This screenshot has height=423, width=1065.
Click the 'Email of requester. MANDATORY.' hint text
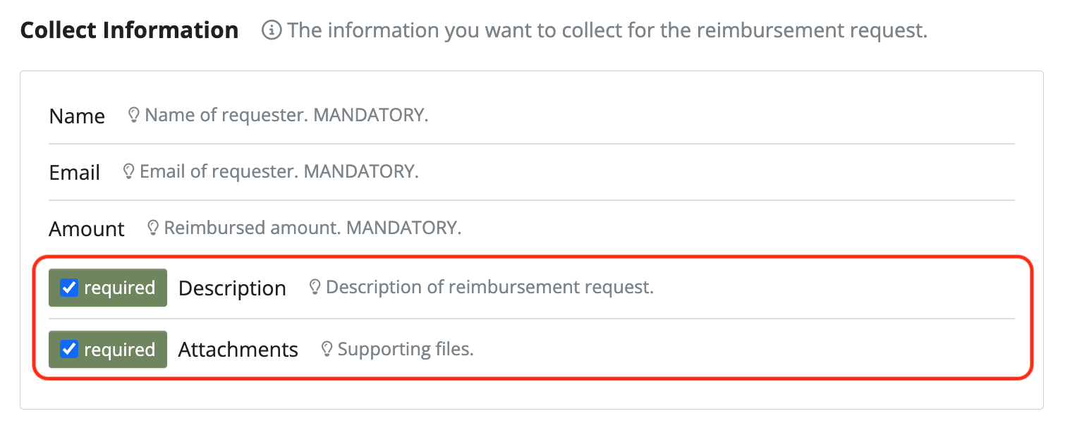tap(279, 171)
